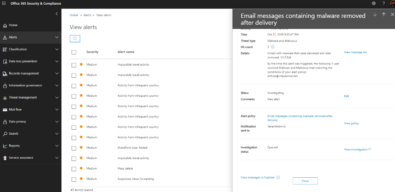Click the Data privacy lock icon

coord(5,122)
